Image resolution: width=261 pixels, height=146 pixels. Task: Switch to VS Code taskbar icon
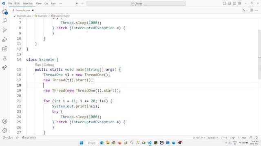(150, 143)
